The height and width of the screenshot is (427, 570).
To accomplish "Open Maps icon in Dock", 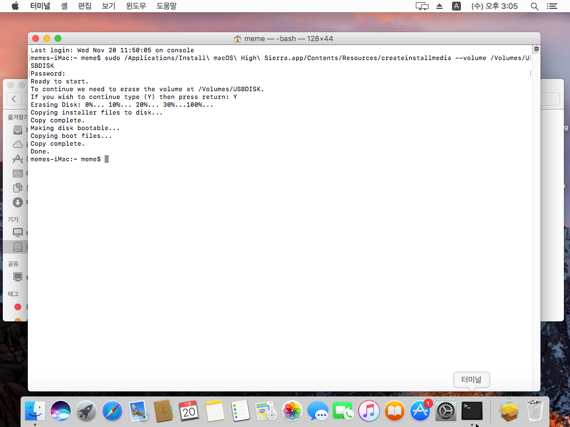I will [x=266, y=411].
